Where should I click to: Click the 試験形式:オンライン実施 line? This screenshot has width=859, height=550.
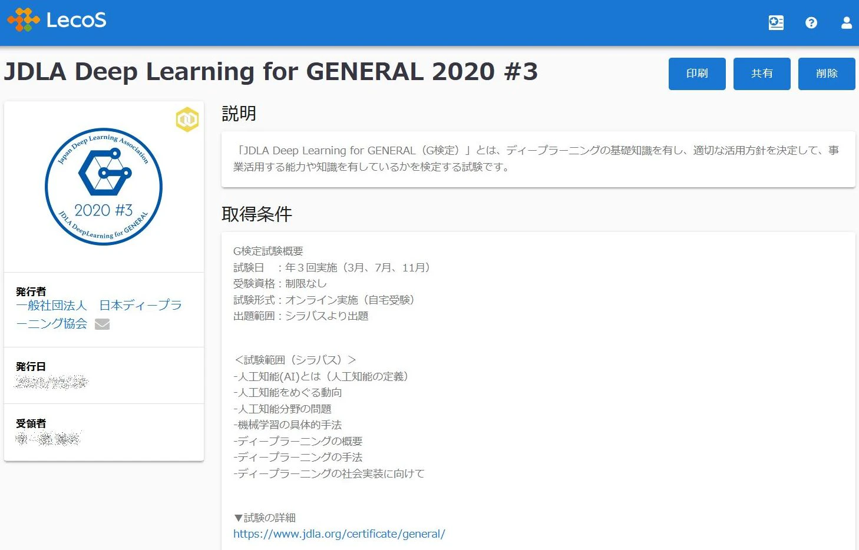(x=326, y=300)
